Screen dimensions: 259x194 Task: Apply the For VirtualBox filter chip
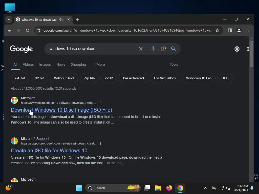click(x=165, y=78)
